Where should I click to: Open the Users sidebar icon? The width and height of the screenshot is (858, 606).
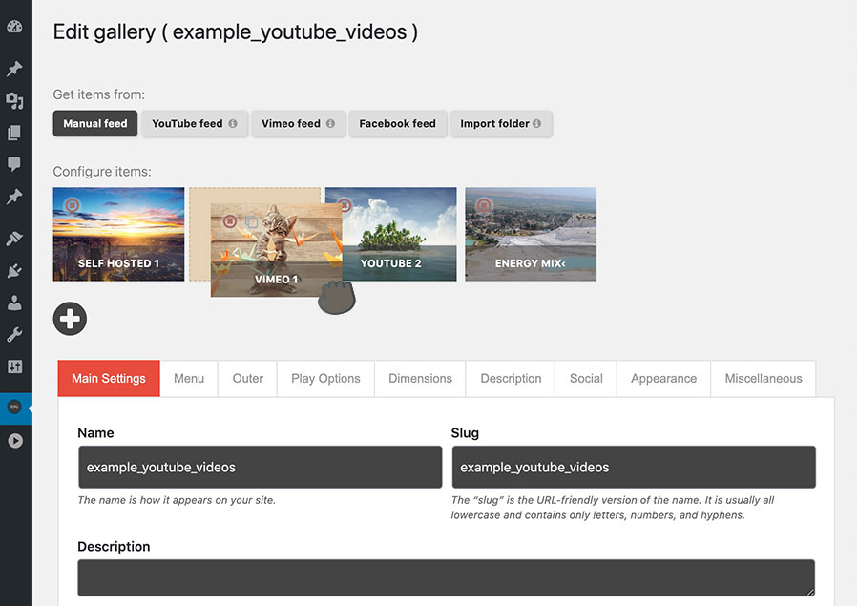[14, 303]
